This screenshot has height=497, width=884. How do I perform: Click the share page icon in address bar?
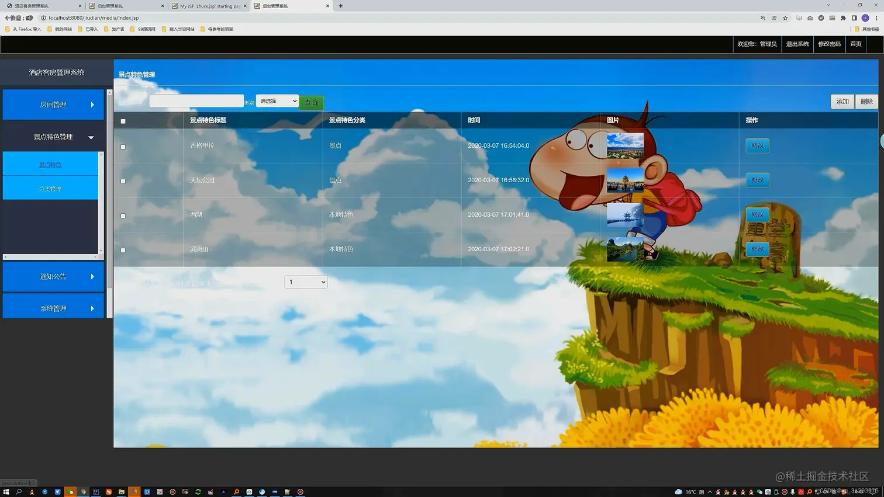(774, 18)
